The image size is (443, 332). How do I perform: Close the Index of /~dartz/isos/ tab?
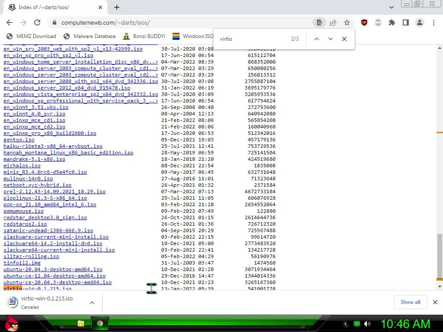[100, 8]
